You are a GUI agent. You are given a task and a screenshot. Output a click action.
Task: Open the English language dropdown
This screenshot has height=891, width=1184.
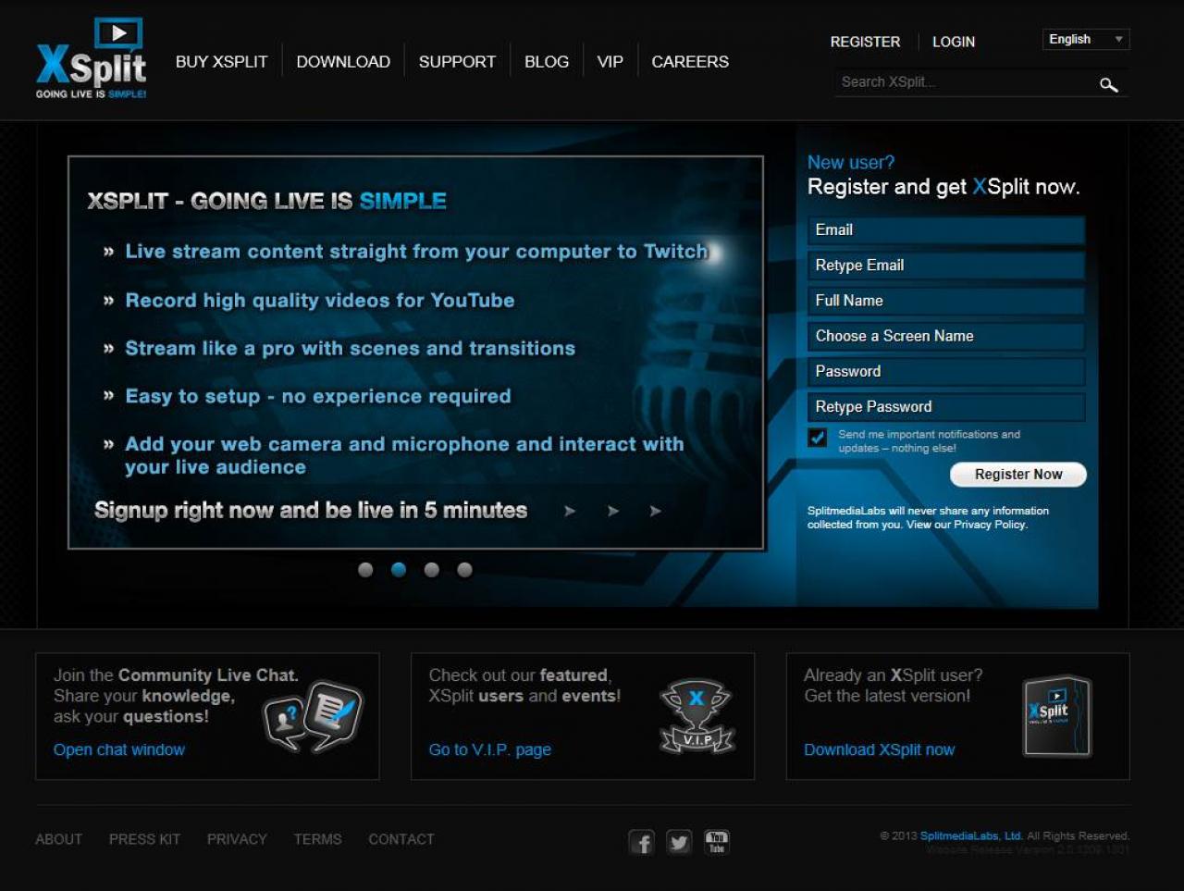1086,39
